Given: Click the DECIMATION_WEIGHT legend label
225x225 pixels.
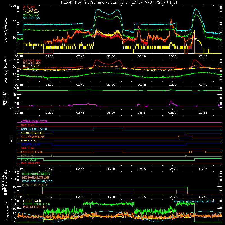Looking at the screenshot, I should (x=36, y=177).
